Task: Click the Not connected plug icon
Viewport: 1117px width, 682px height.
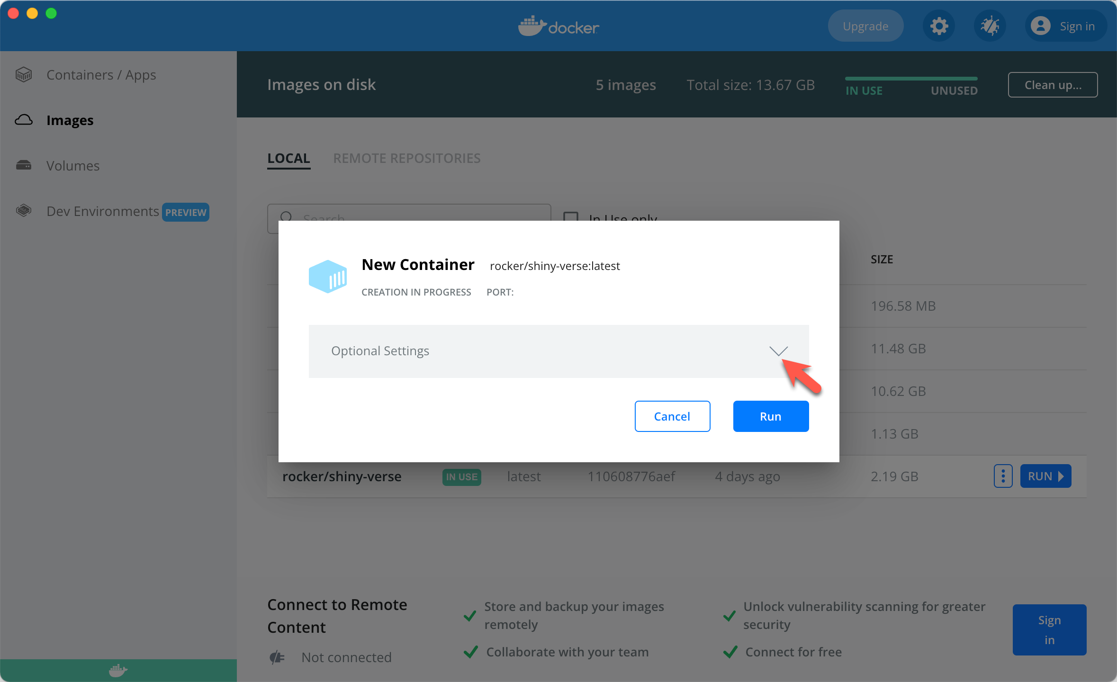Action: tap(277, 657)
